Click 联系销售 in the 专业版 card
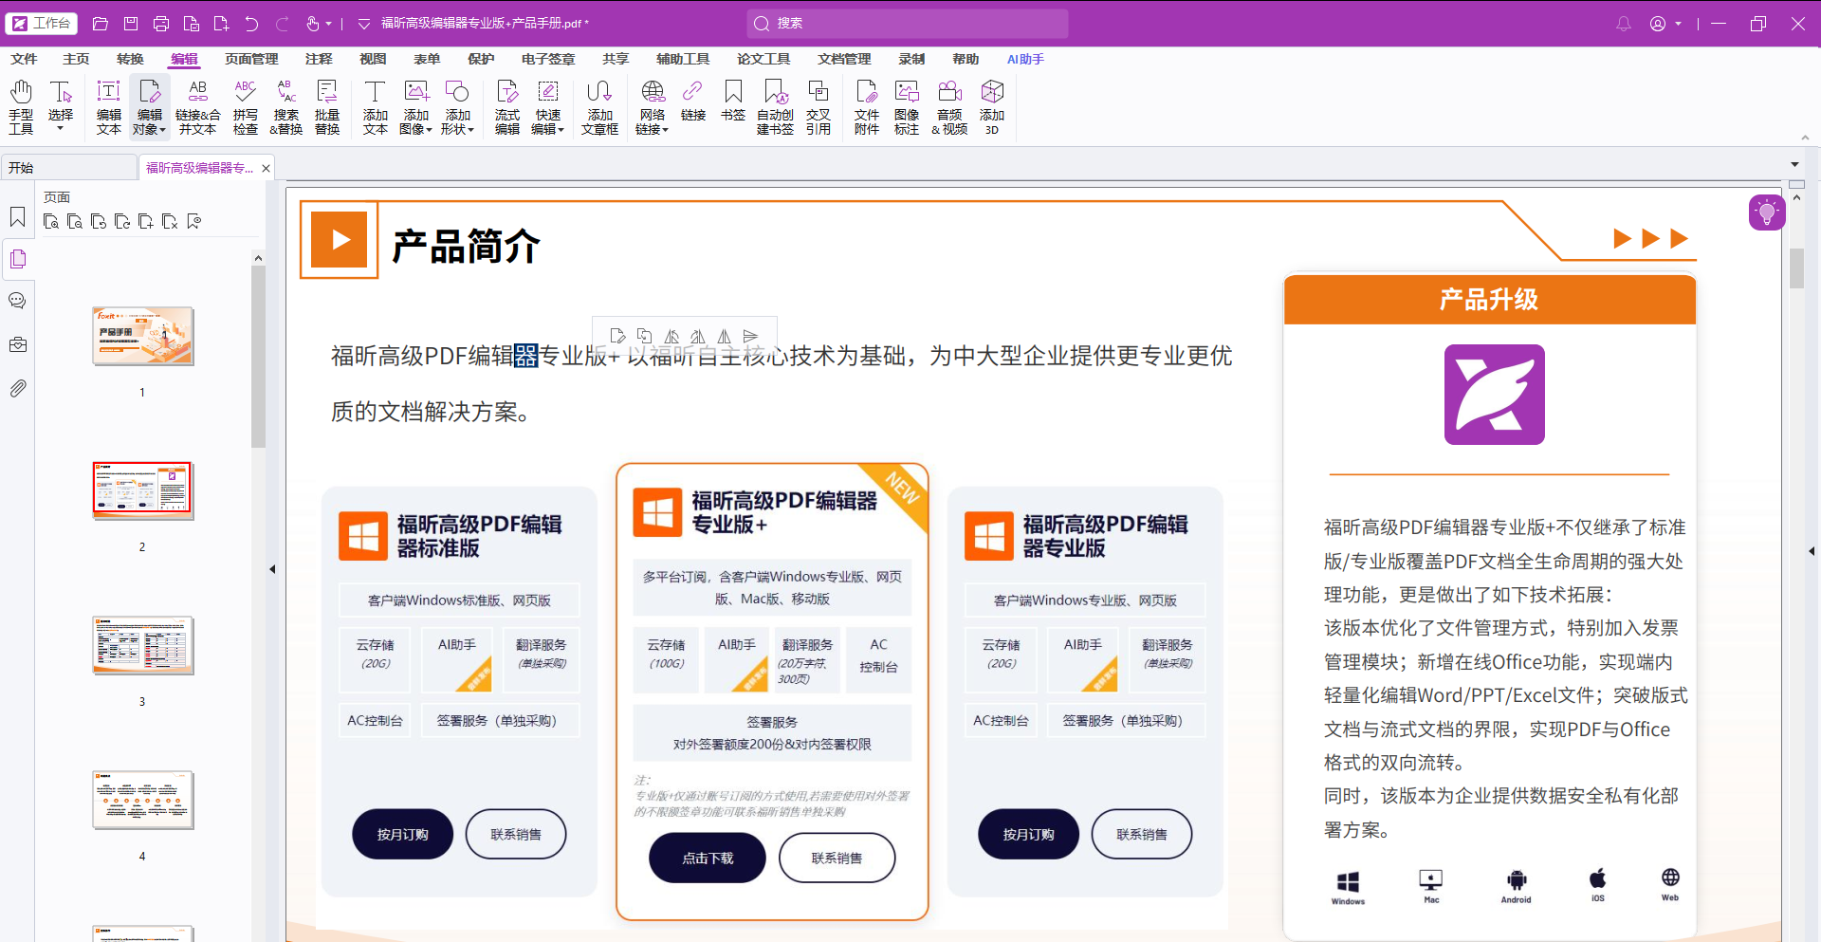 point(1141,835)
